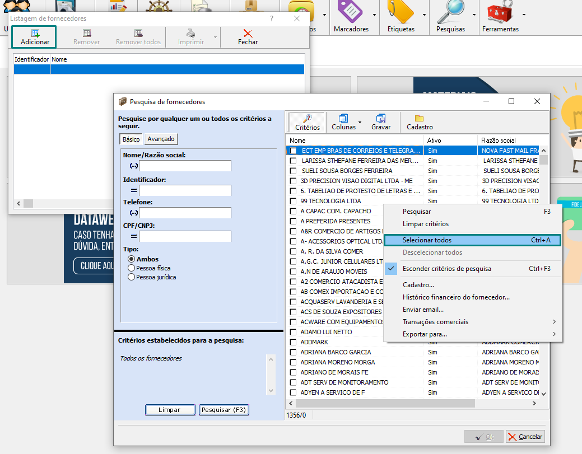Expand the Transações comerciais submenu
The height and width of the screenshot is (454, 582).
[554, 322]
